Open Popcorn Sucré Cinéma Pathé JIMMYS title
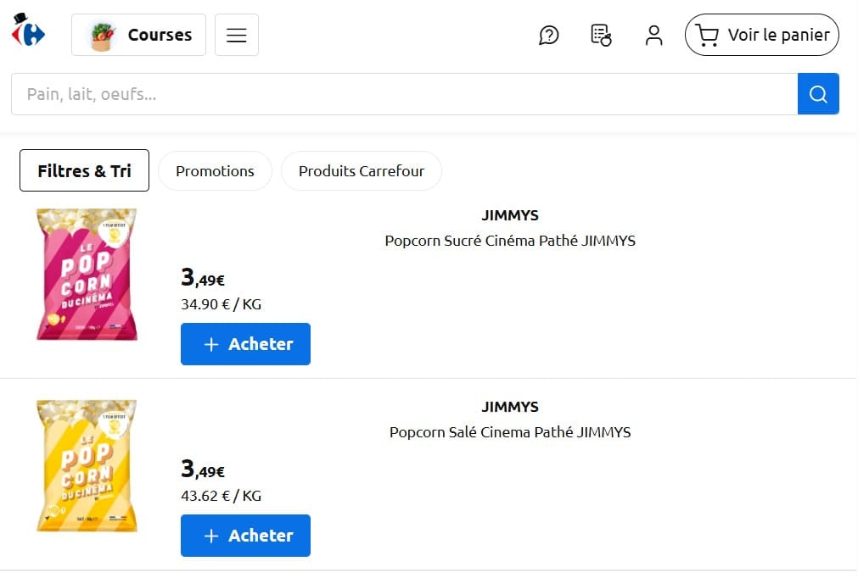This screenshot has height=578, width=858. pos(510,241)
